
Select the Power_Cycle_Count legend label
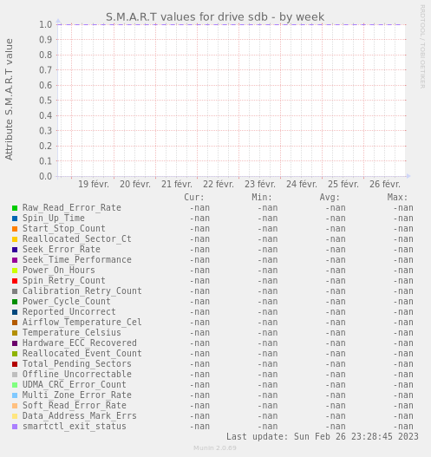(67, 302)
